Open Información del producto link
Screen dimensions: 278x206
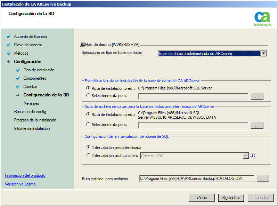click(25, 175)
